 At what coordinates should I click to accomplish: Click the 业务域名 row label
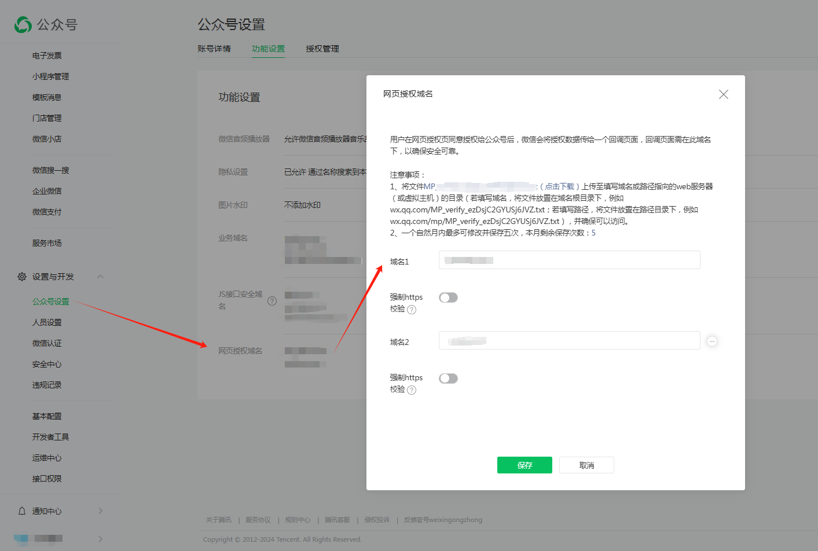(x=233, y=238)
